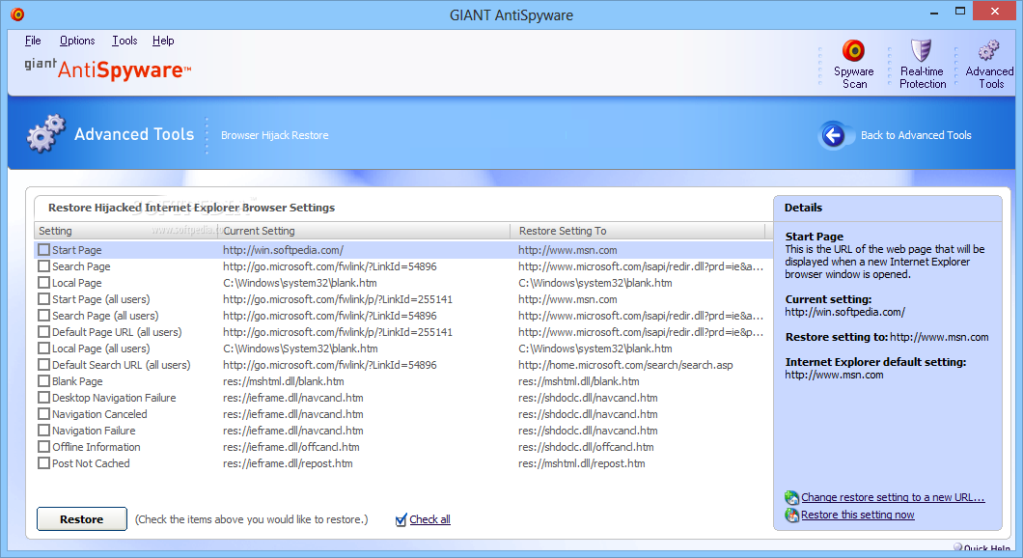Check Default Page URL (all users) checkbox
The height and width of the screenshot is (558, 1023).
(43, 331)
